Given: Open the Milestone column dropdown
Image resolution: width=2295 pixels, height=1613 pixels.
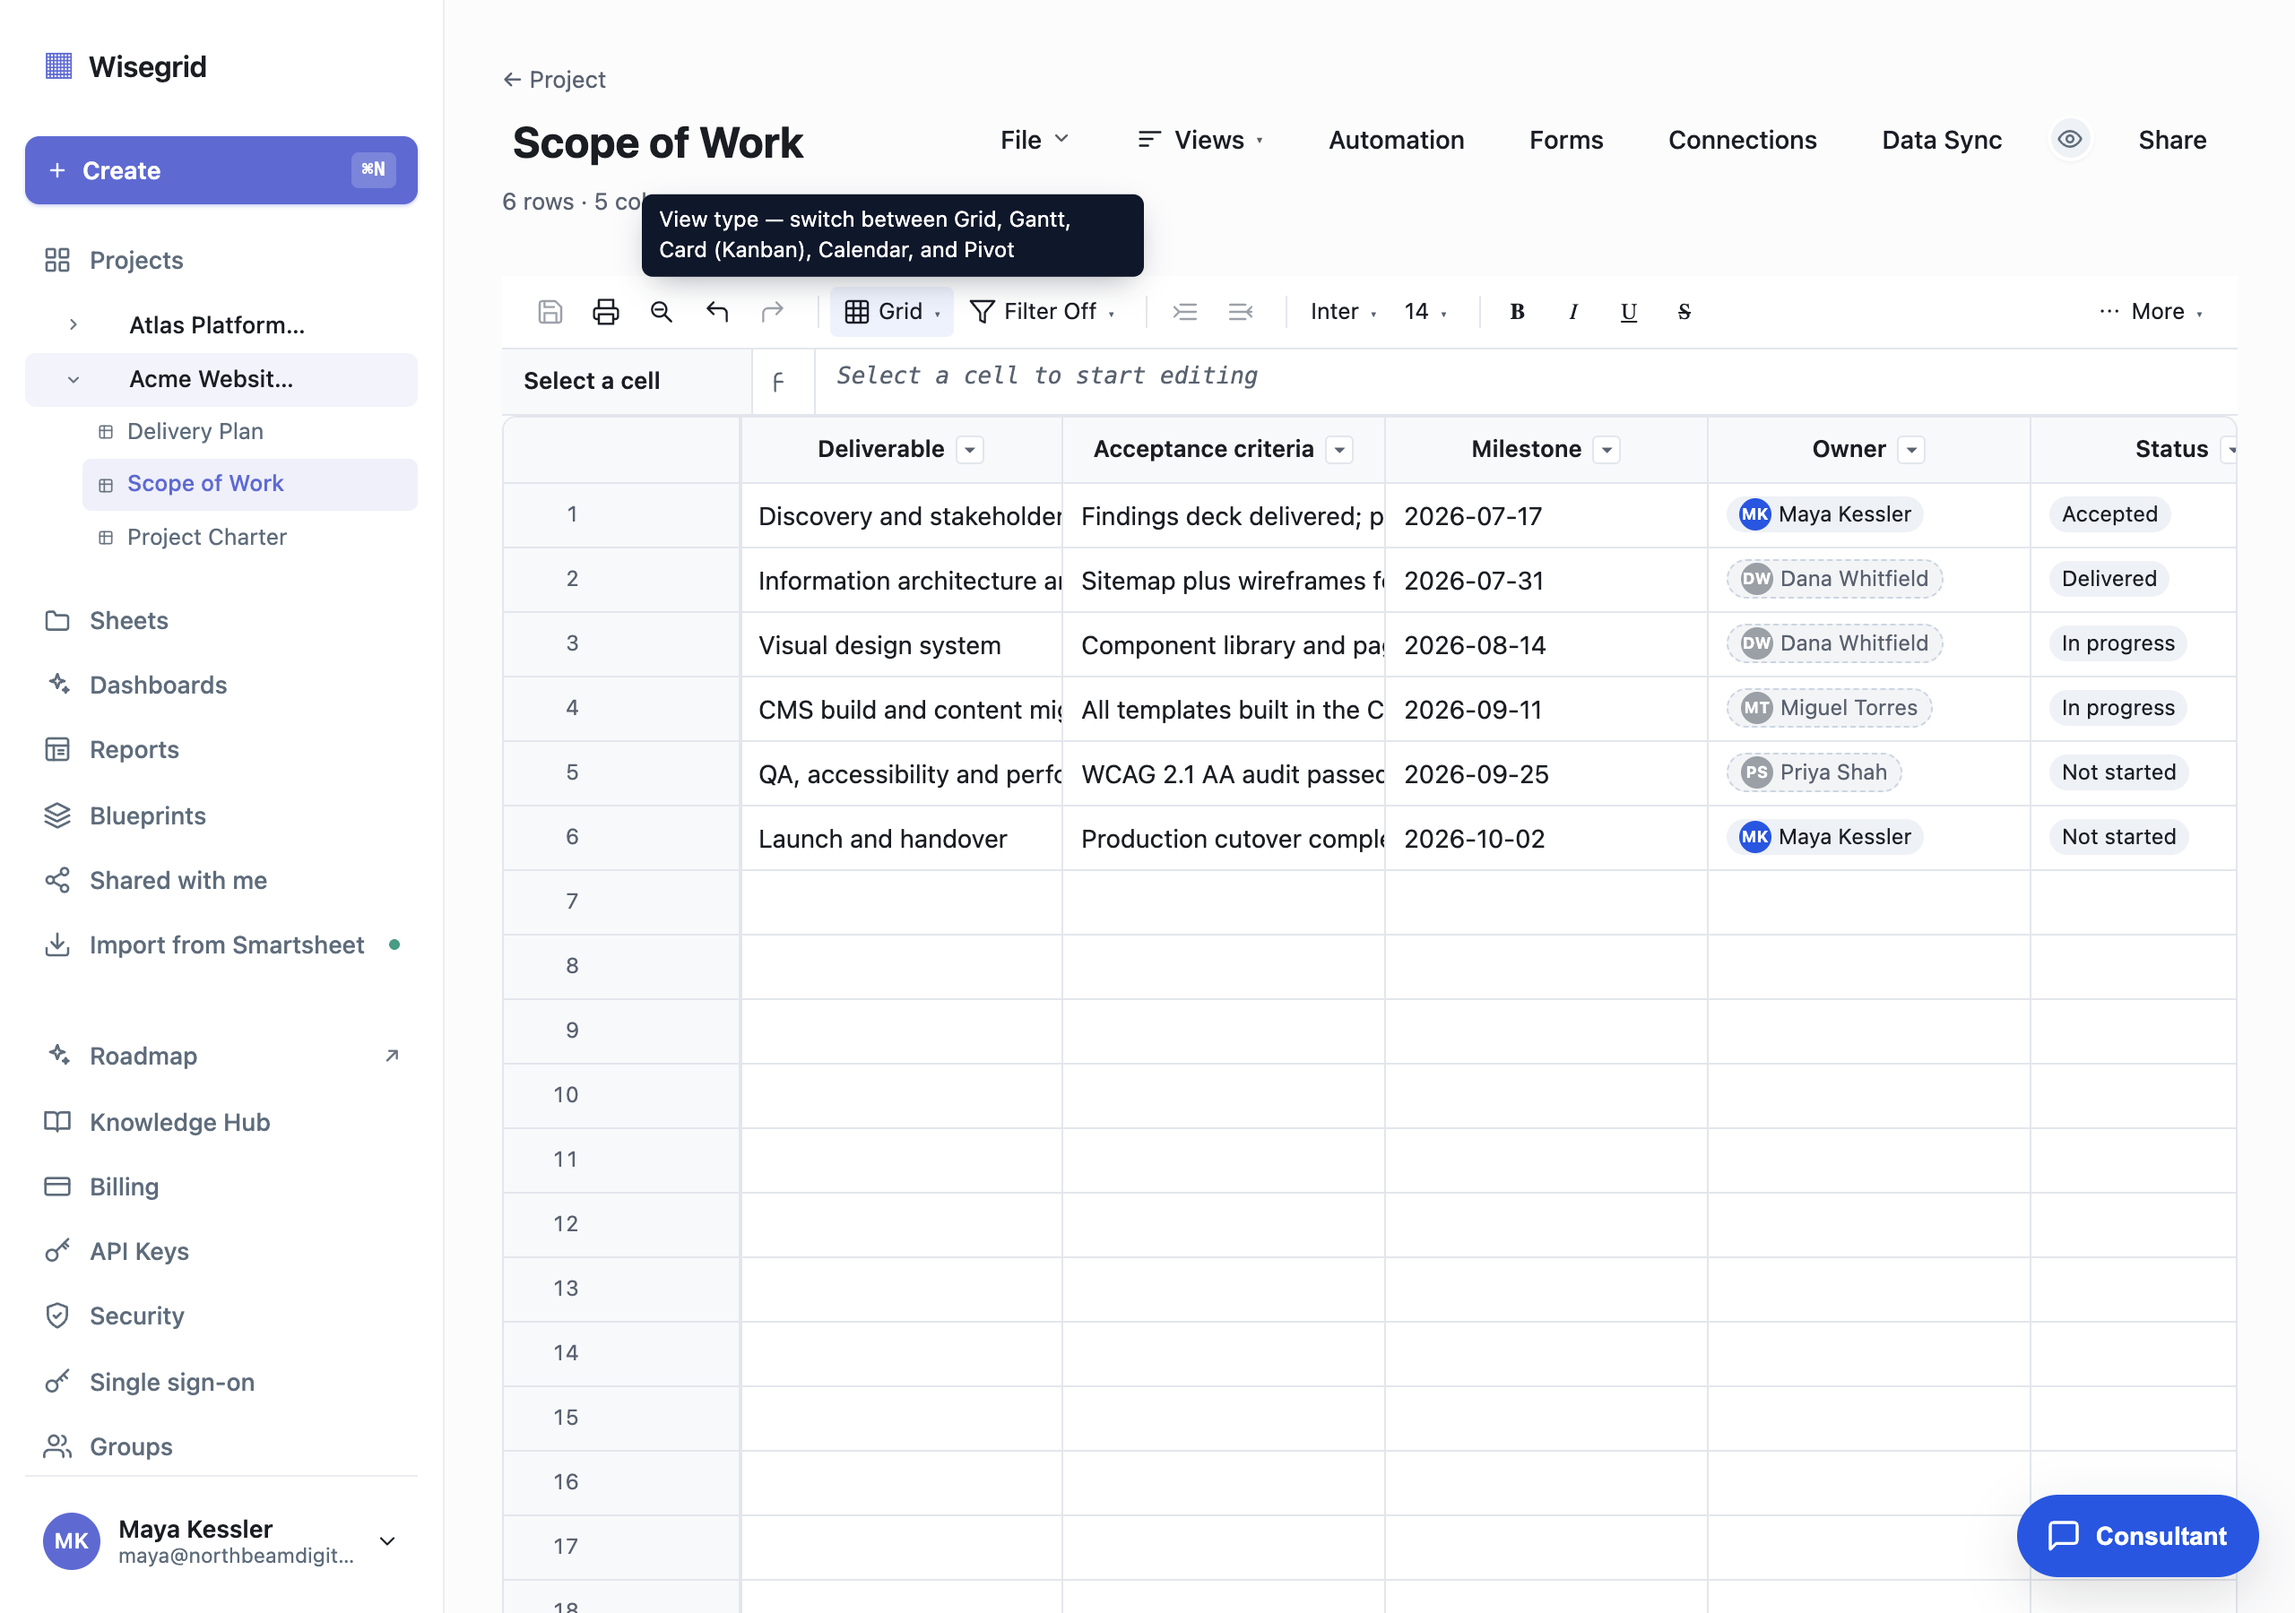Looking at the screenshot, I should [1606, 450].
